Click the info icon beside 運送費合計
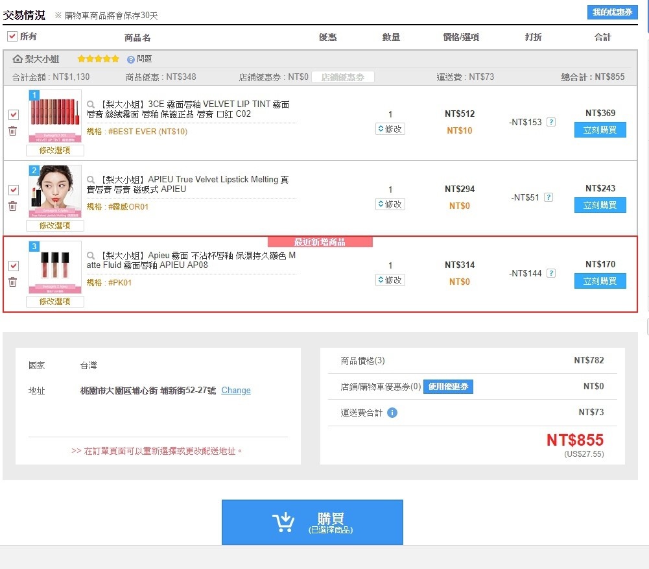649x569 pixels. 392,413
